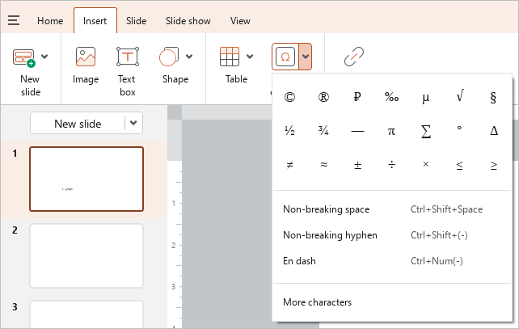Insert the section § symbol
Image resolution: width=519 pixels, height=329 pixels.
[493, 97]
